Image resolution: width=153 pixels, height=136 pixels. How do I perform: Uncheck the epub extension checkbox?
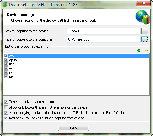(x=6, y=60)
